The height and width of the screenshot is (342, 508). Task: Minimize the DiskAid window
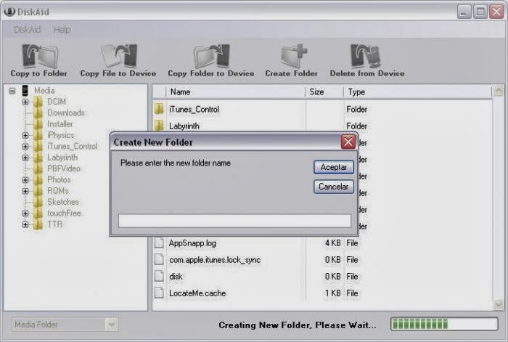click(x=464, y=12)
